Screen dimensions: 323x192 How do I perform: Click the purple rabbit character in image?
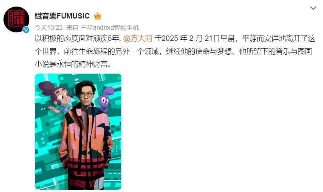[105, 98]
